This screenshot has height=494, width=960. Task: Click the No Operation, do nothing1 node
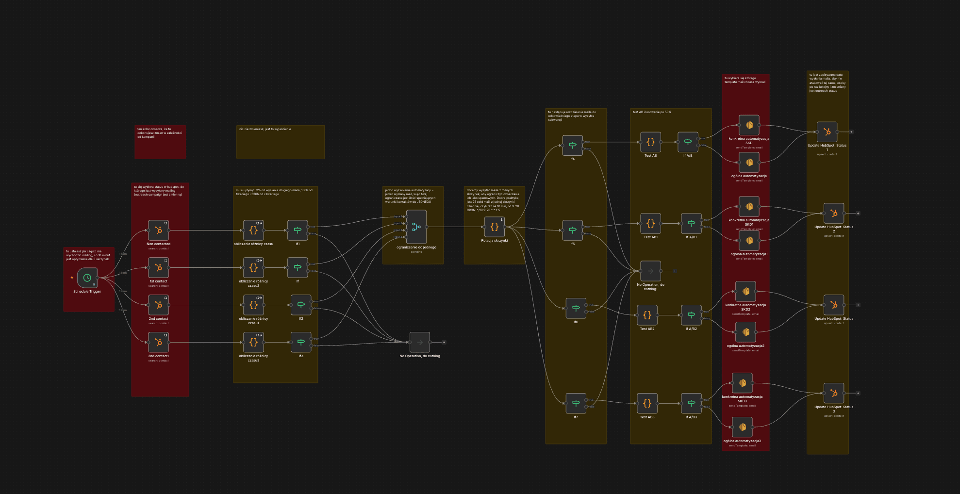(650, 271)
